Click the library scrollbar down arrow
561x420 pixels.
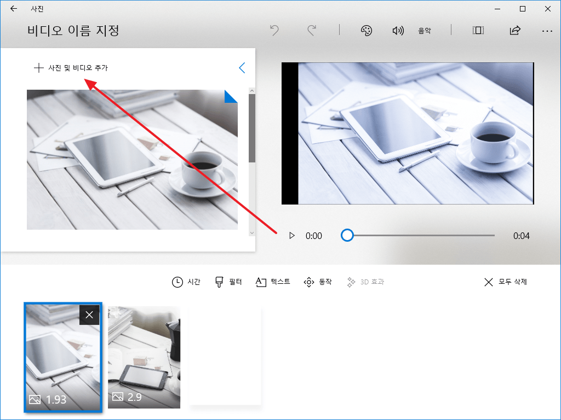[x=252, y=233]
